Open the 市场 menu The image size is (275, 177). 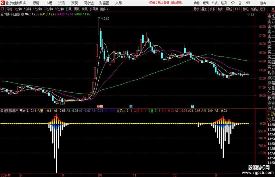point(49,3)
